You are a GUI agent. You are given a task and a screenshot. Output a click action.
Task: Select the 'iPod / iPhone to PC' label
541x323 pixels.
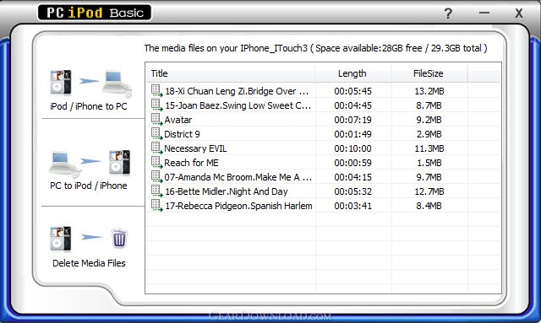pyautogui.click(x=89, y=106)
